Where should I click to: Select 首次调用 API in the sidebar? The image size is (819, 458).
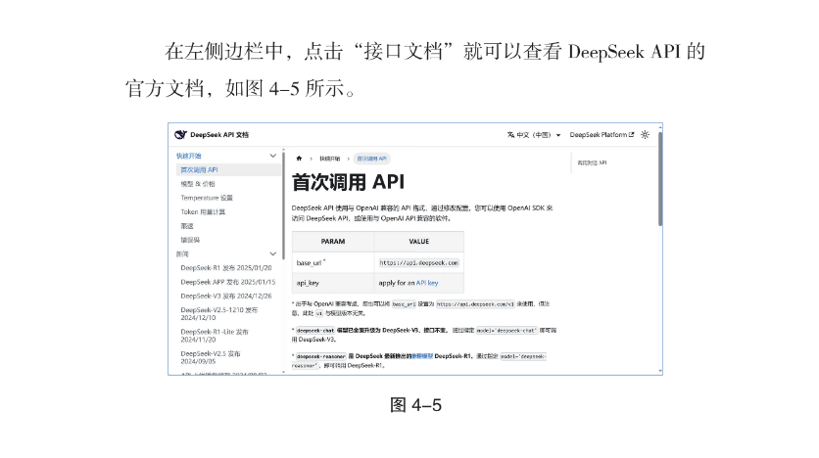click(228, 169)
